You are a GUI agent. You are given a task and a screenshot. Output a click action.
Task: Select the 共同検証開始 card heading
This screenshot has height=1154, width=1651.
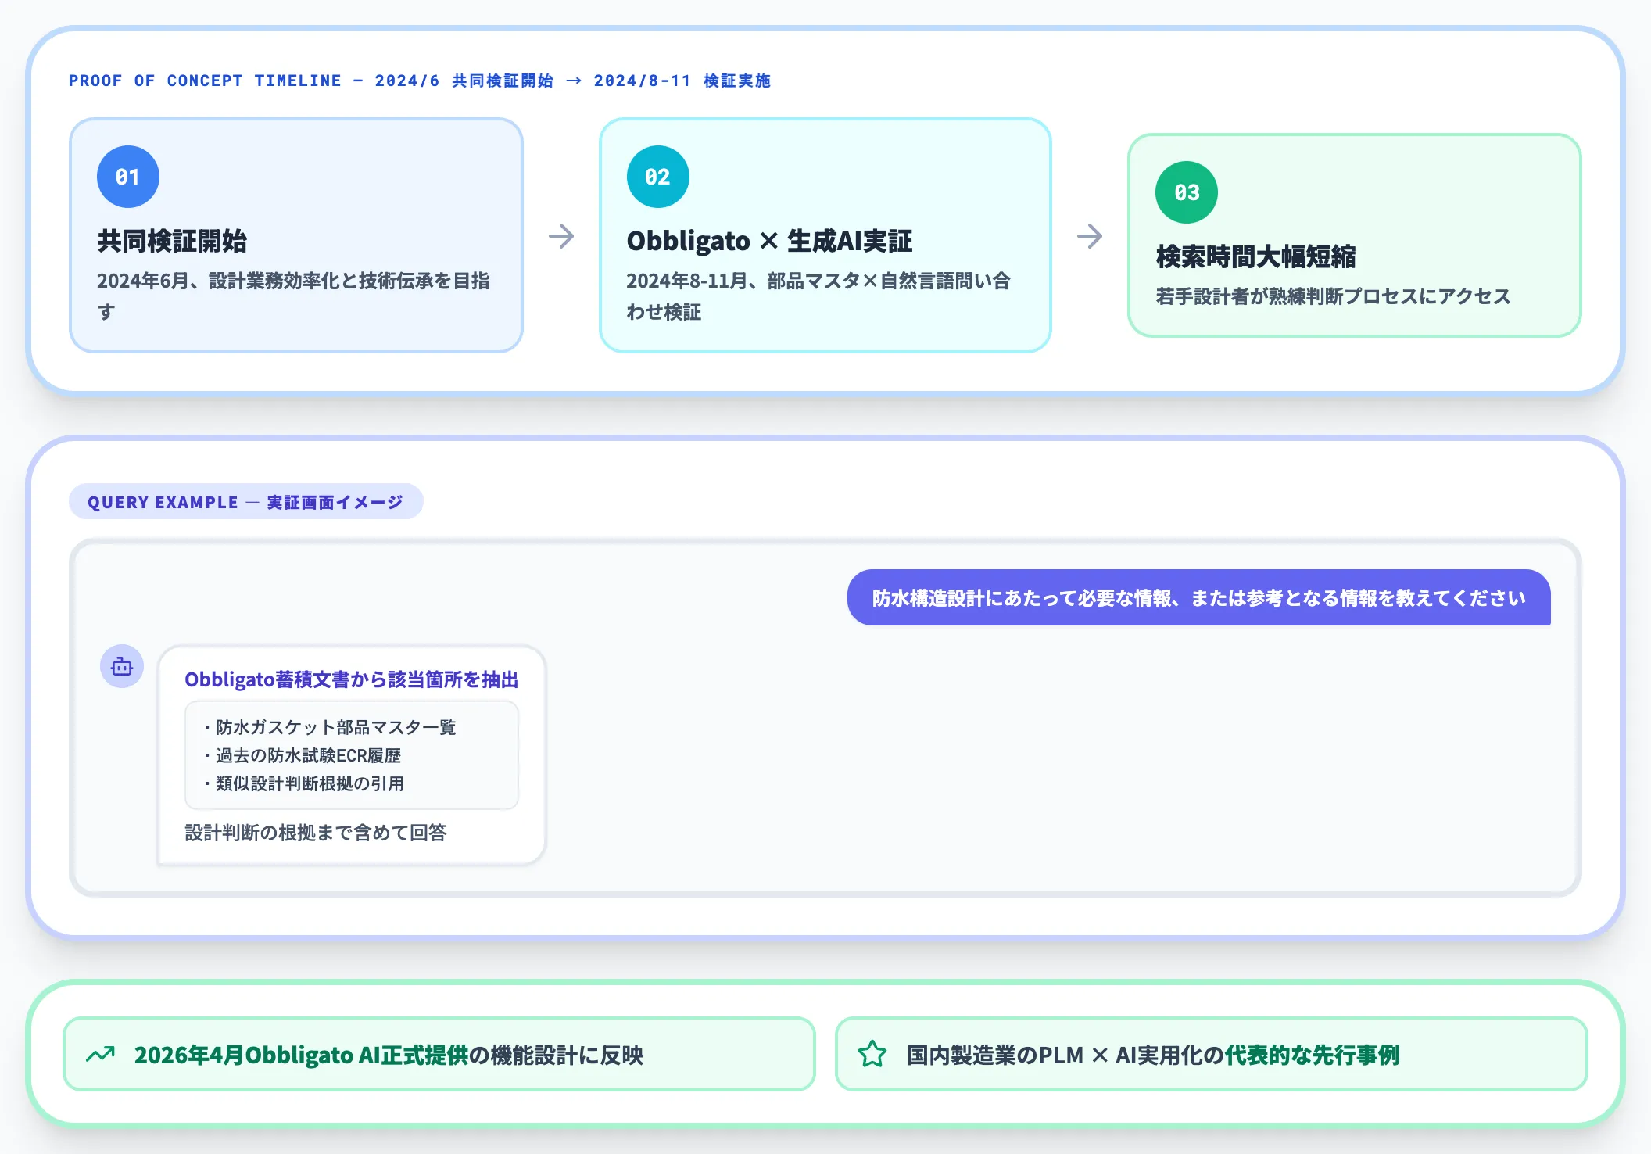point(172,241)
